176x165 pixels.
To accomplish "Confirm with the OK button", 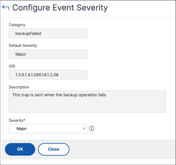I will click(20, 149).
